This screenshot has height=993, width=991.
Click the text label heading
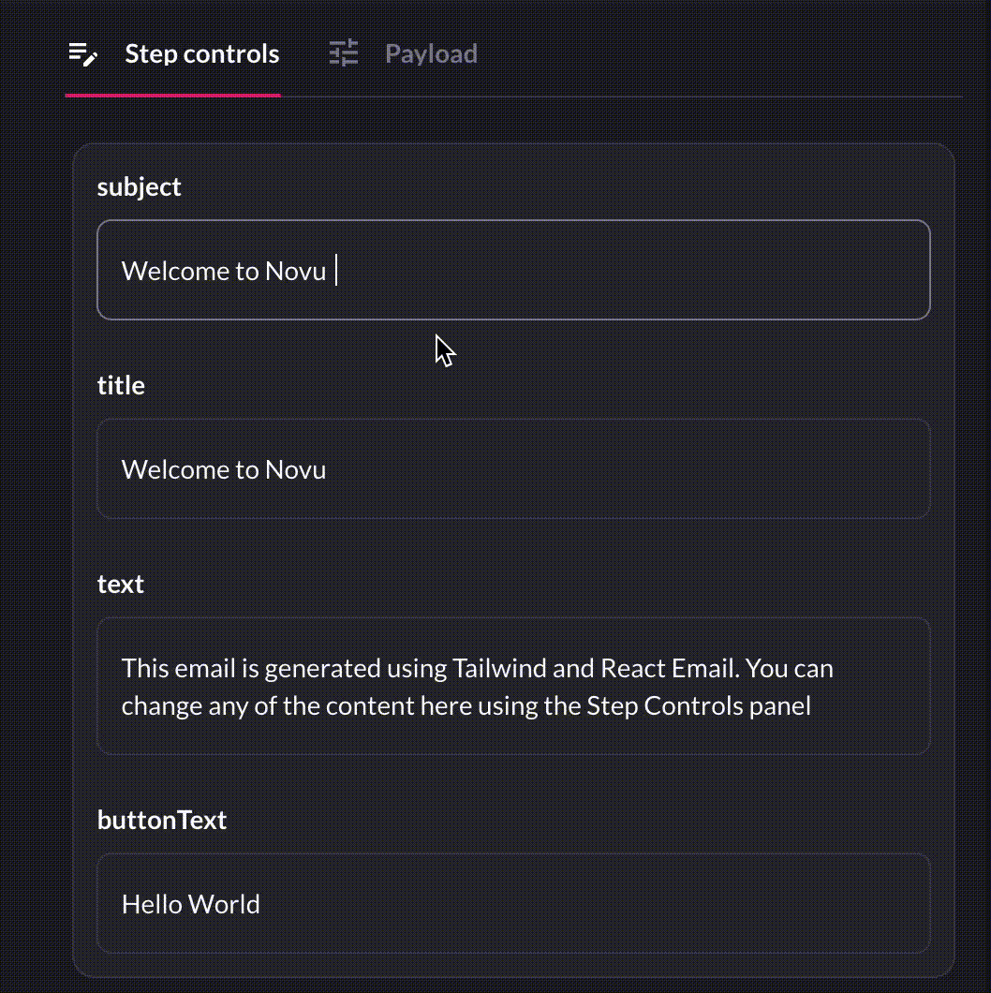(x=120, y=584)
